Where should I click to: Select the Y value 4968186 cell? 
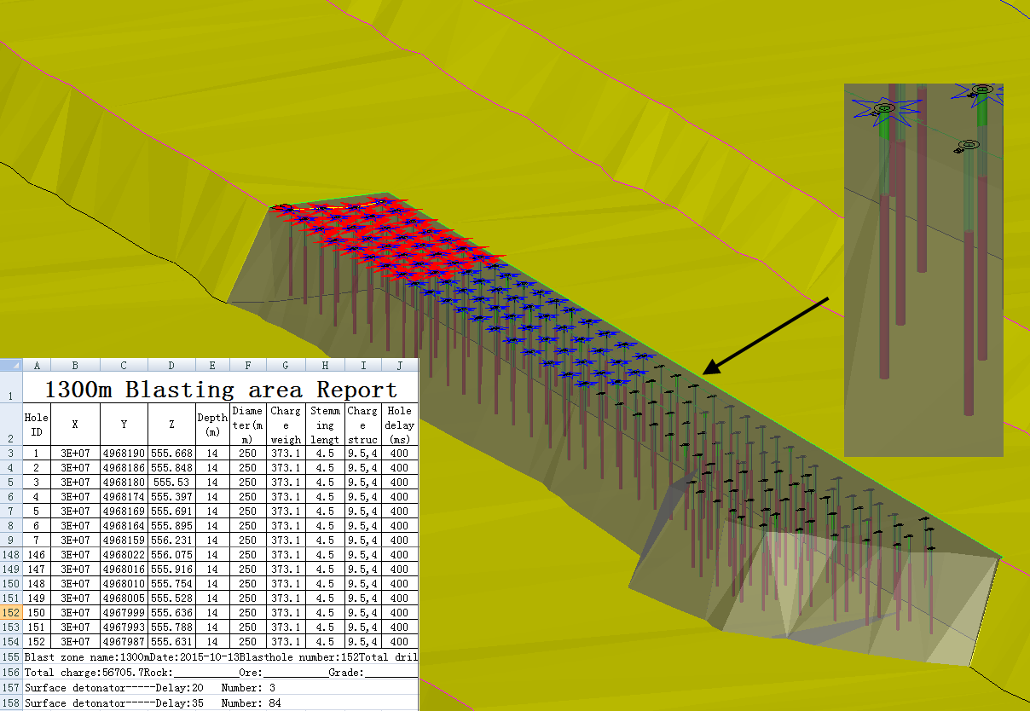(x=124, y=468)
